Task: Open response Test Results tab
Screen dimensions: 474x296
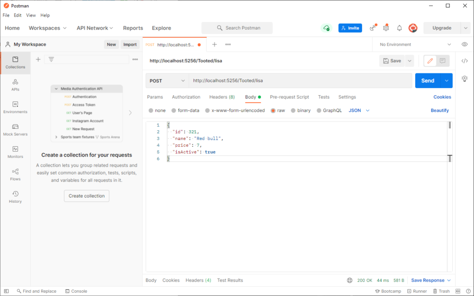Action: pos(230,280)
